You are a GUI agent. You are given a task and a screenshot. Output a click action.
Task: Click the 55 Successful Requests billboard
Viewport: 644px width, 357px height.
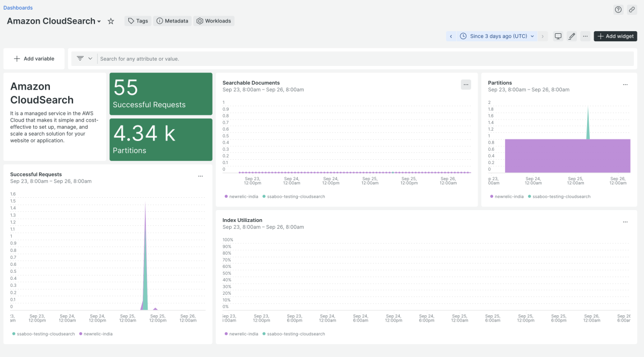161,94
